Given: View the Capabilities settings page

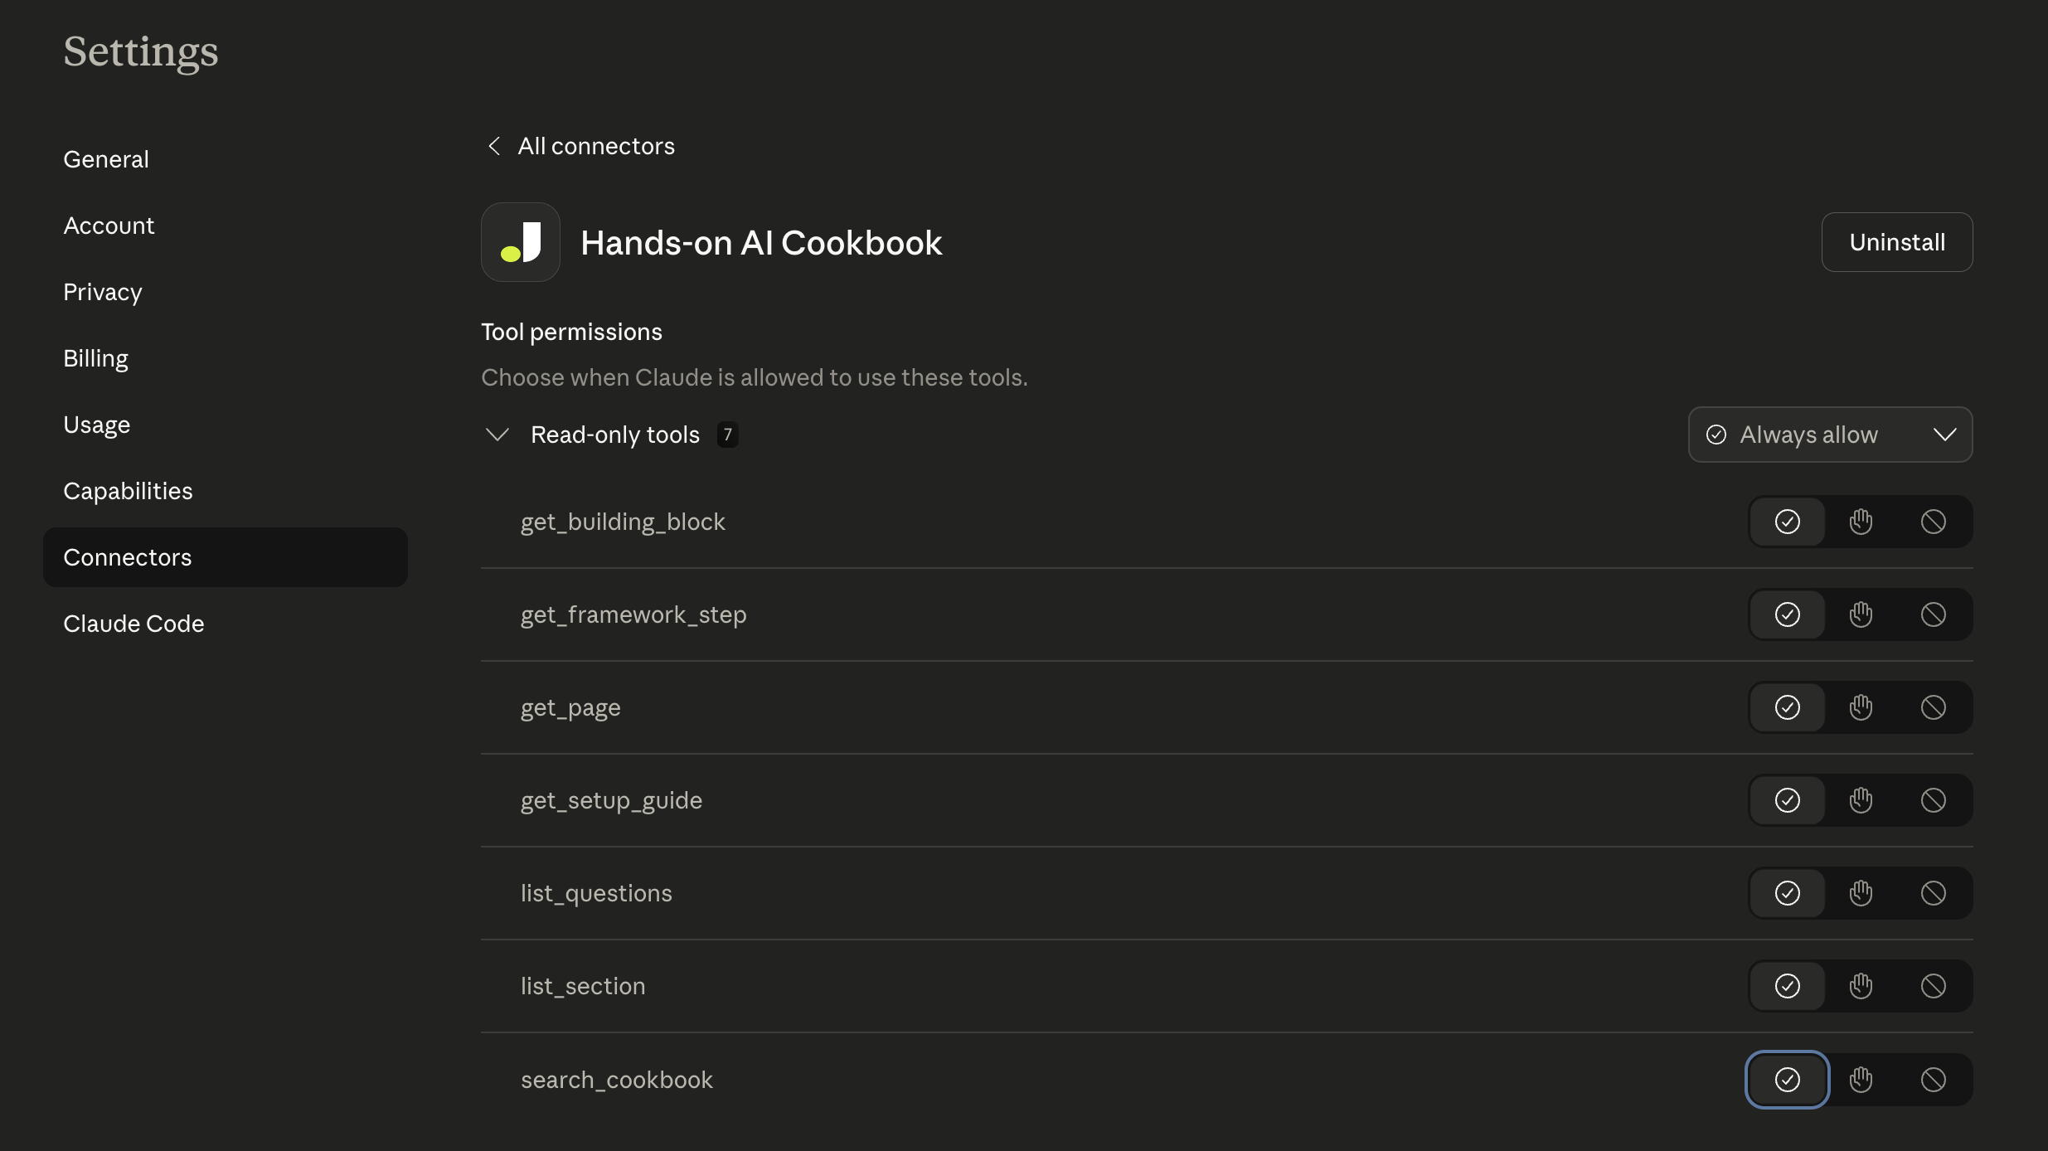Looking at the screenshot, I should coord(128,490).
